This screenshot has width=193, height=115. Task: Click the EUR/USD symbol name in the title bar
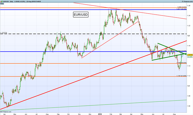6,1
